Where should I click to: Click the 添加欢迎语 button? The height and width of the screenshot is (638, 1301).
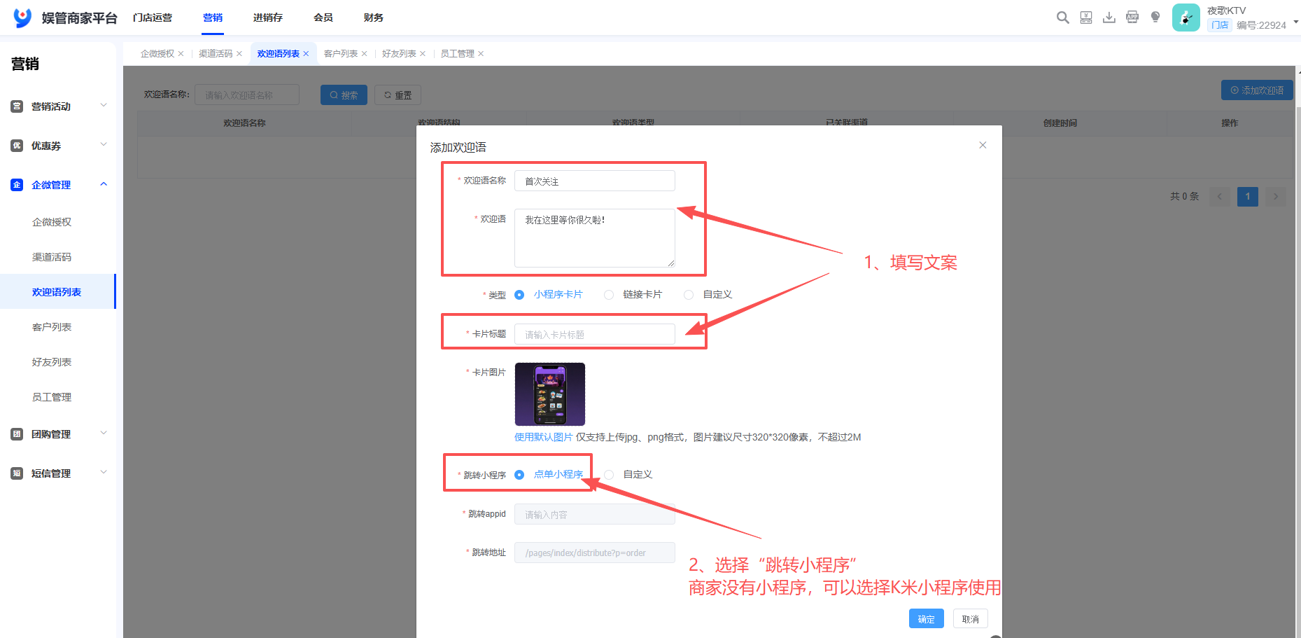(x=1257, y=90)
